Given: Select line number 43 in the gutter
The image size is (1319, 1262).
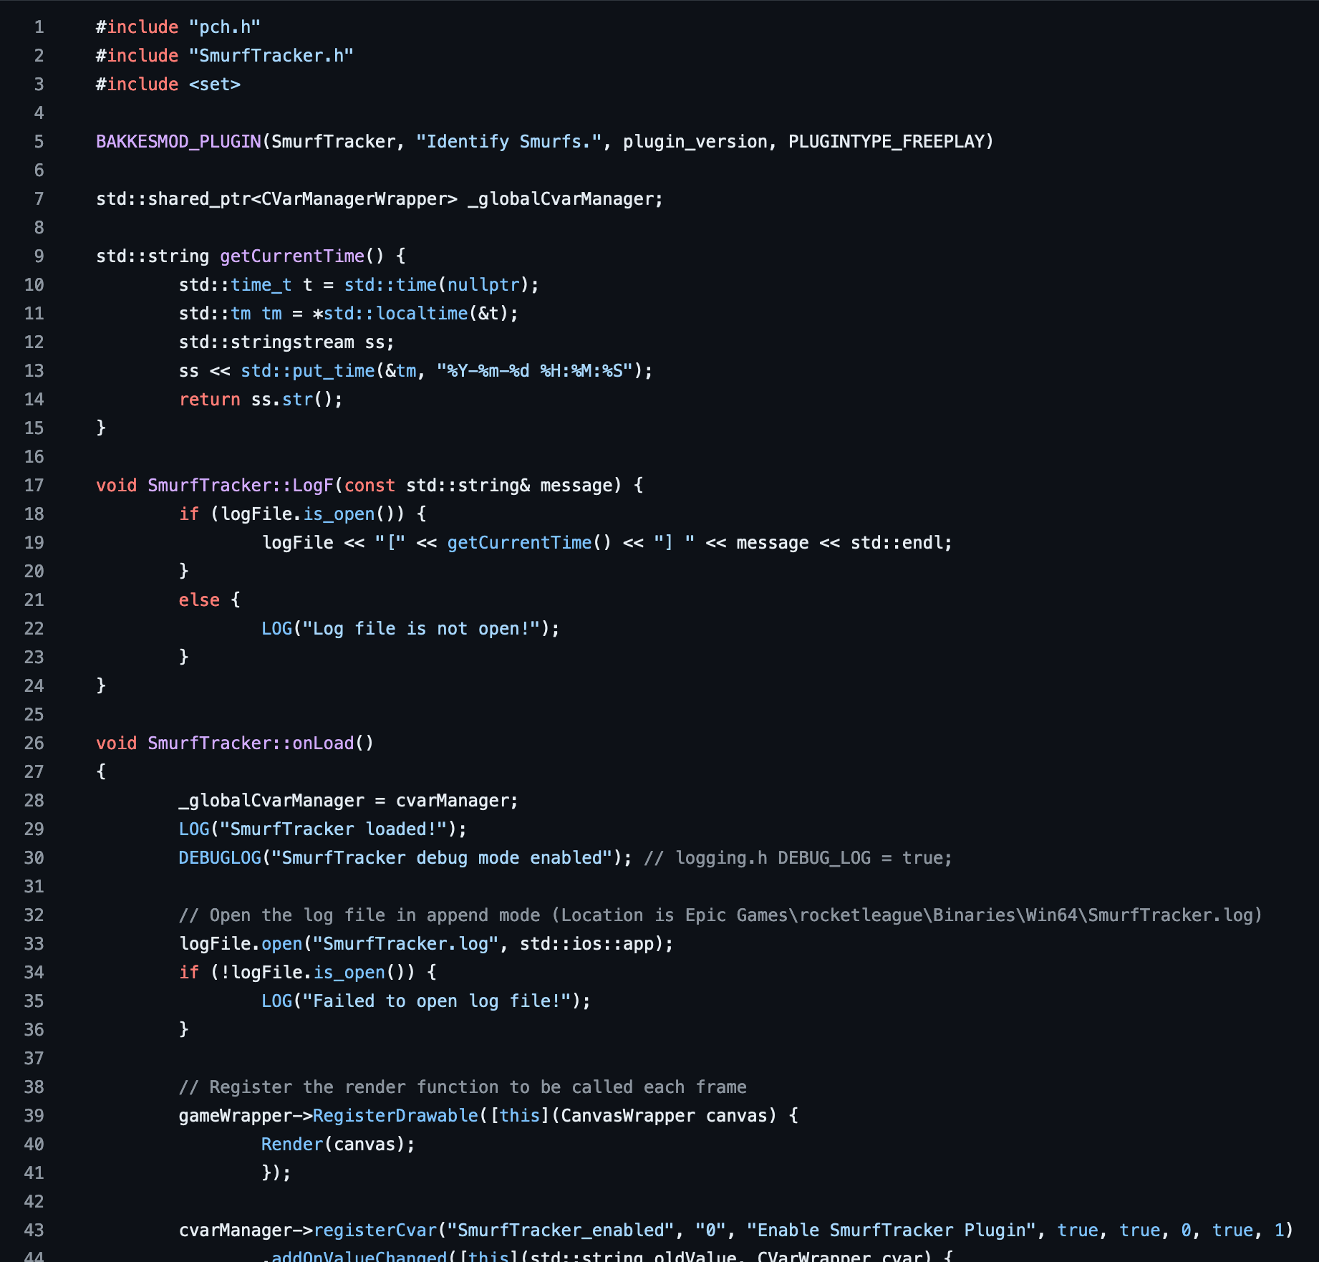Looking at the screenshot, I should (x=34, y=1230).
